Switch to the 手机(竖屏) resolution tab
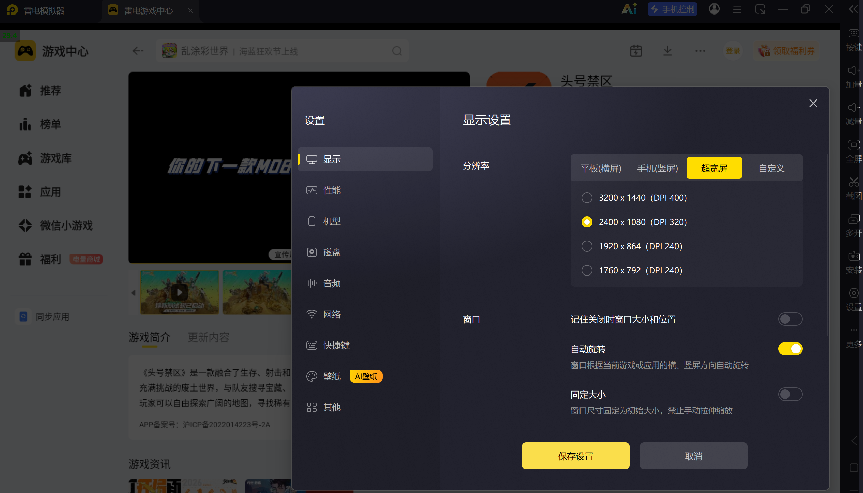Image resolution: width=863 pixels, height=493 pixels. (657, 168)
